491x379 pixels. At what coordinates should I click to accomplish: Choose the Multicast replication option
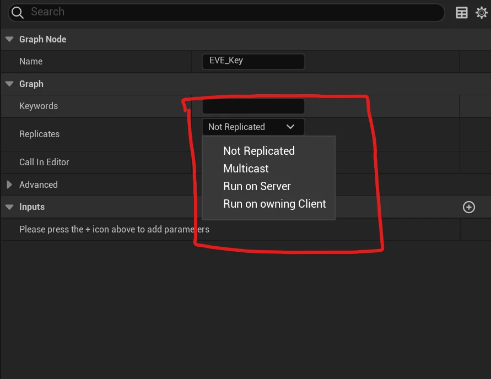click(246, 169)
